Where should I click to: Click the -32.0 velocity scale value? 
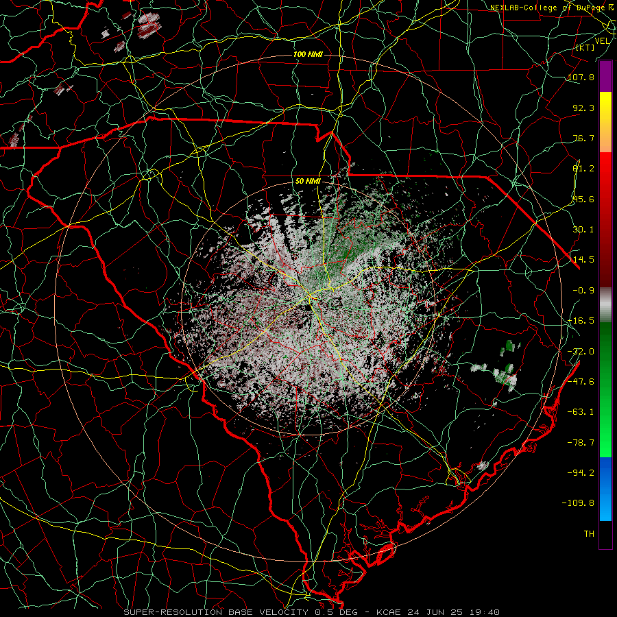581,352
